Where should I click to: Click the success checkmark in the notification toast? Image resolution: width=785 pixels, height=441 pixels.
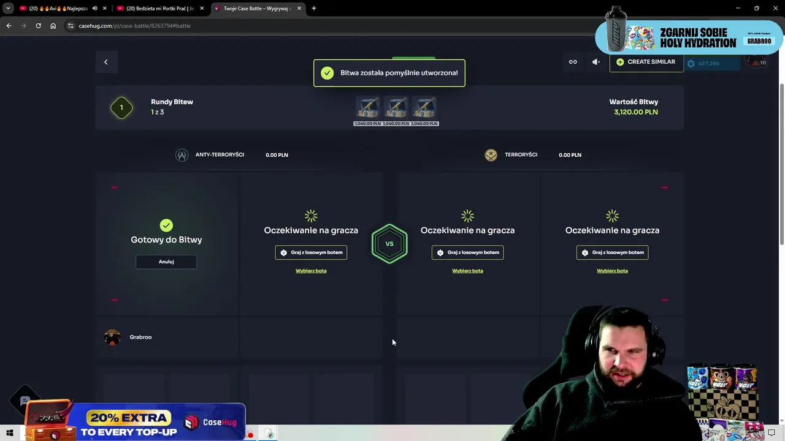click(327, 73)
